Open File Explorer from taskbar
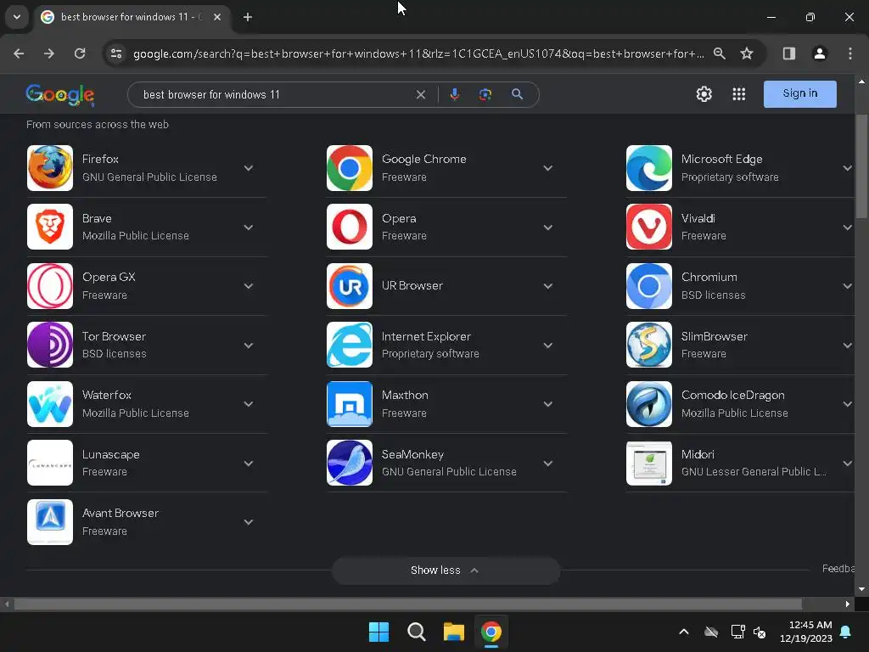This screenshot has width=869, height=652. (453, 632)
